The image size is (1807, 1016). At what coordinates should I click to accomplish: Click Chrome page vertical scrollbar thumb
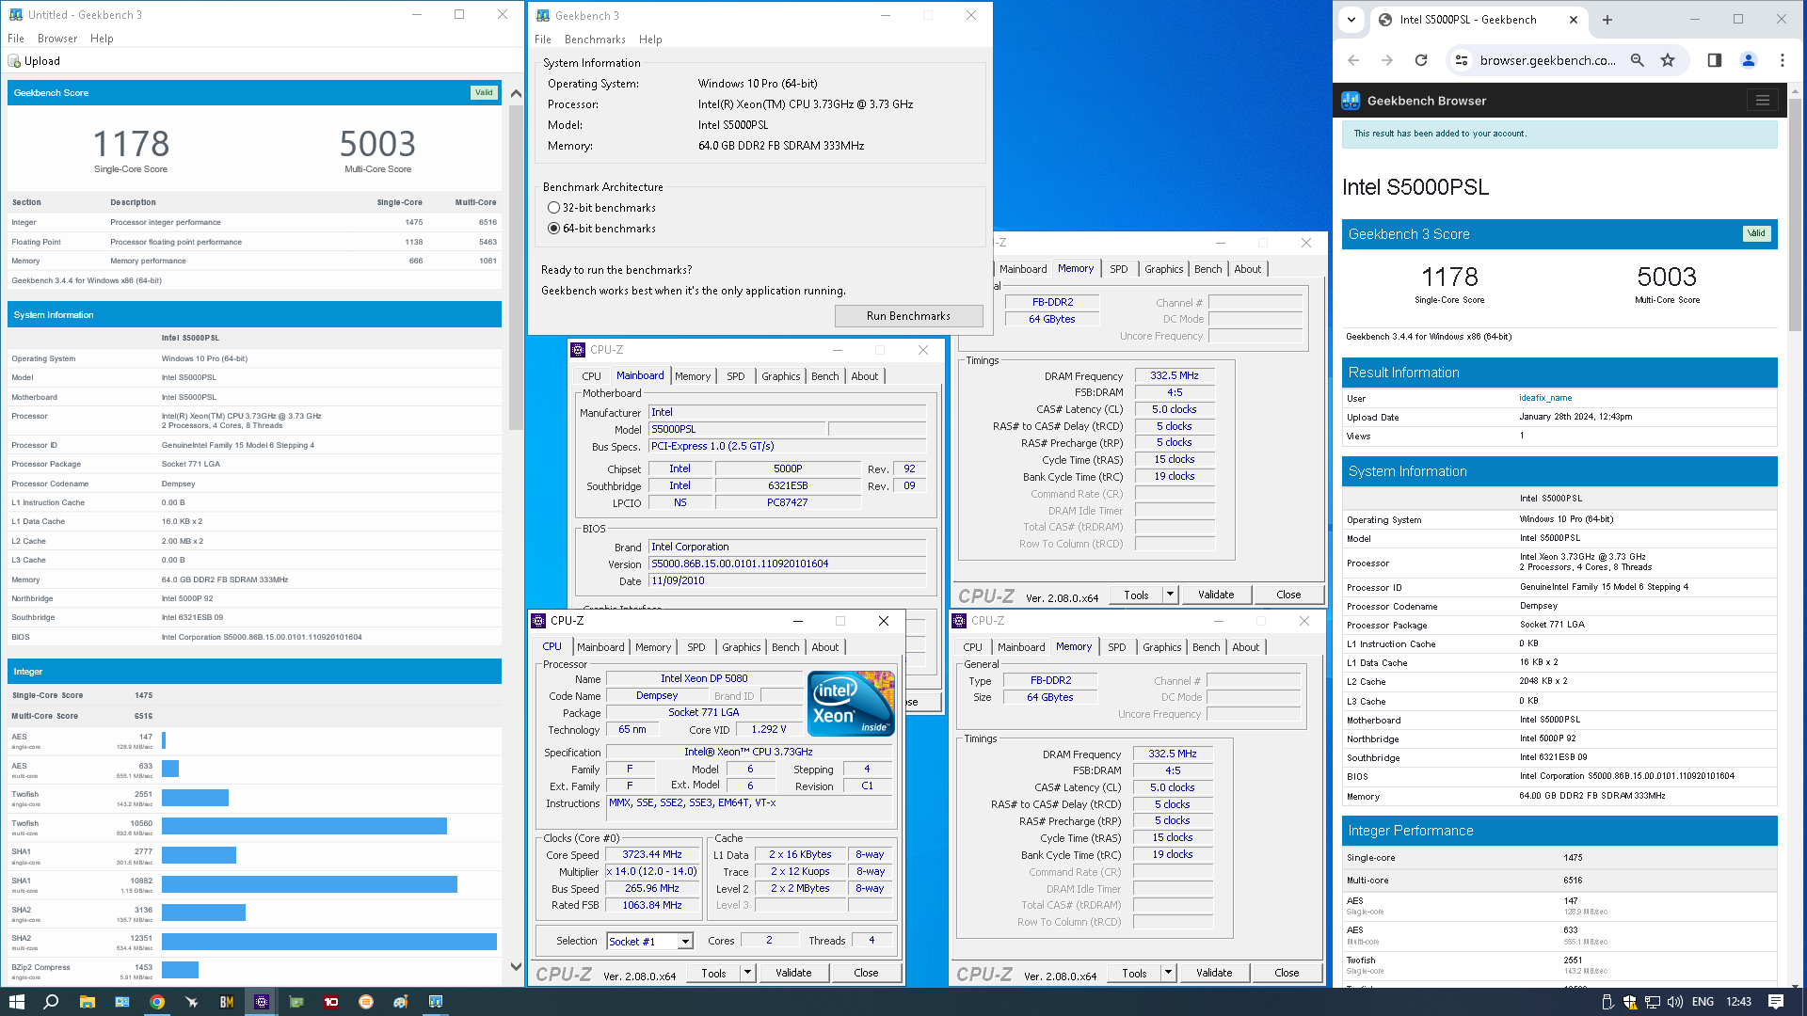[x=1796, y=214]
